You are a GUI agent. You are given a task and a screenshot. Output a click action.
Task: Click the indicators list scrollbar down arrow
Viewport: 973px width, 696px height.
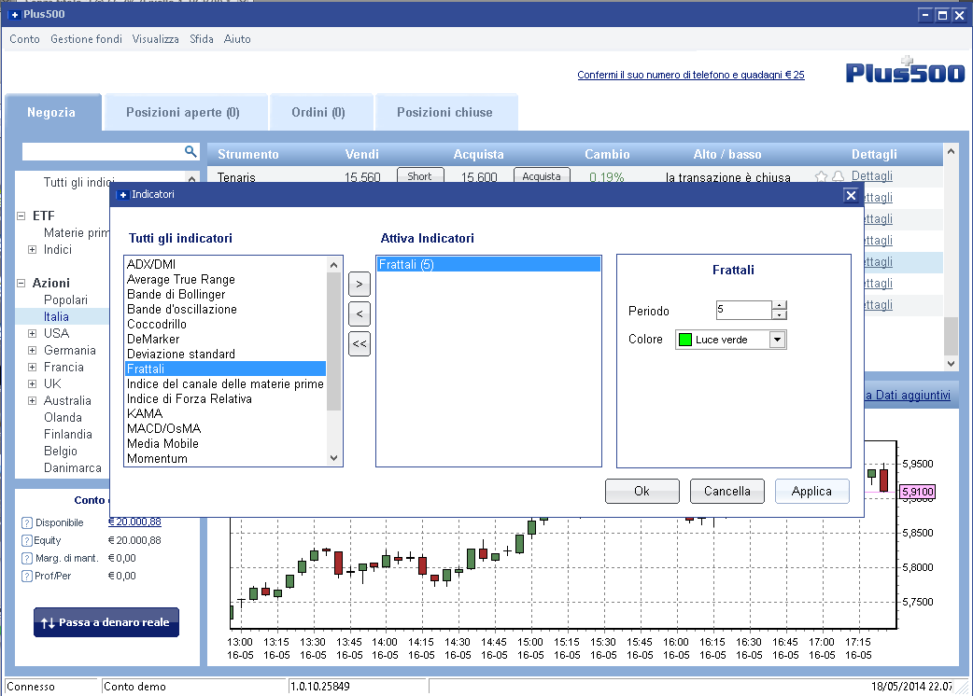click(334, 458)
